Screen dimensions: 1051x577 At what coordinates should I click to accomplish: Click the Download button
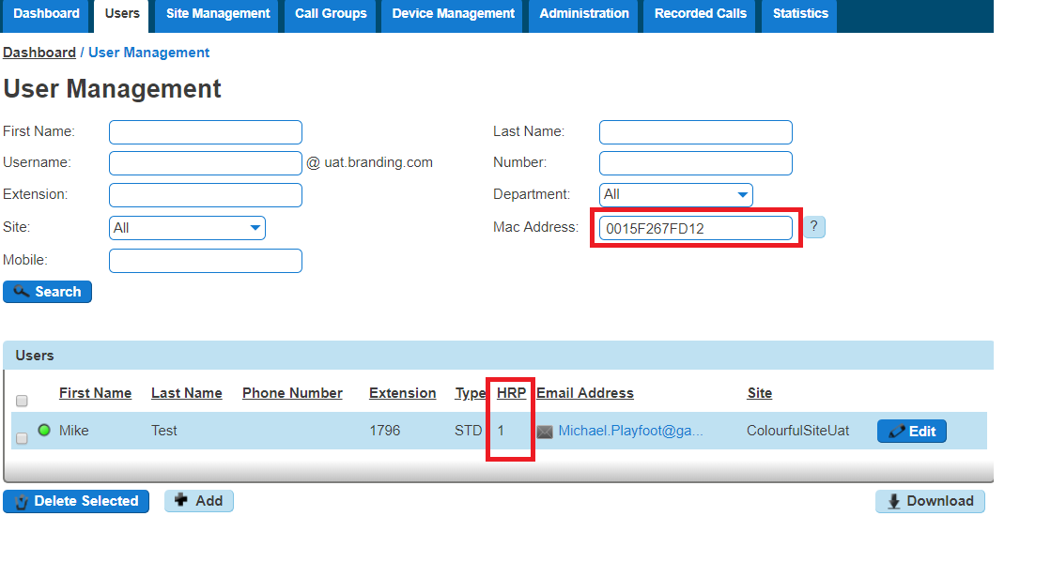pyautogui.click(x=931, y=501)
